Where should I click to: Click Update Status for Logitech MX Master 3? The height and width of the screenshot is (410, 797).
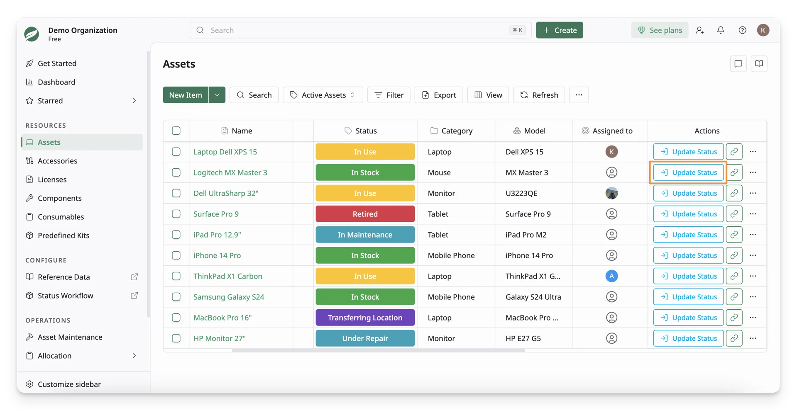pos(688,172)
